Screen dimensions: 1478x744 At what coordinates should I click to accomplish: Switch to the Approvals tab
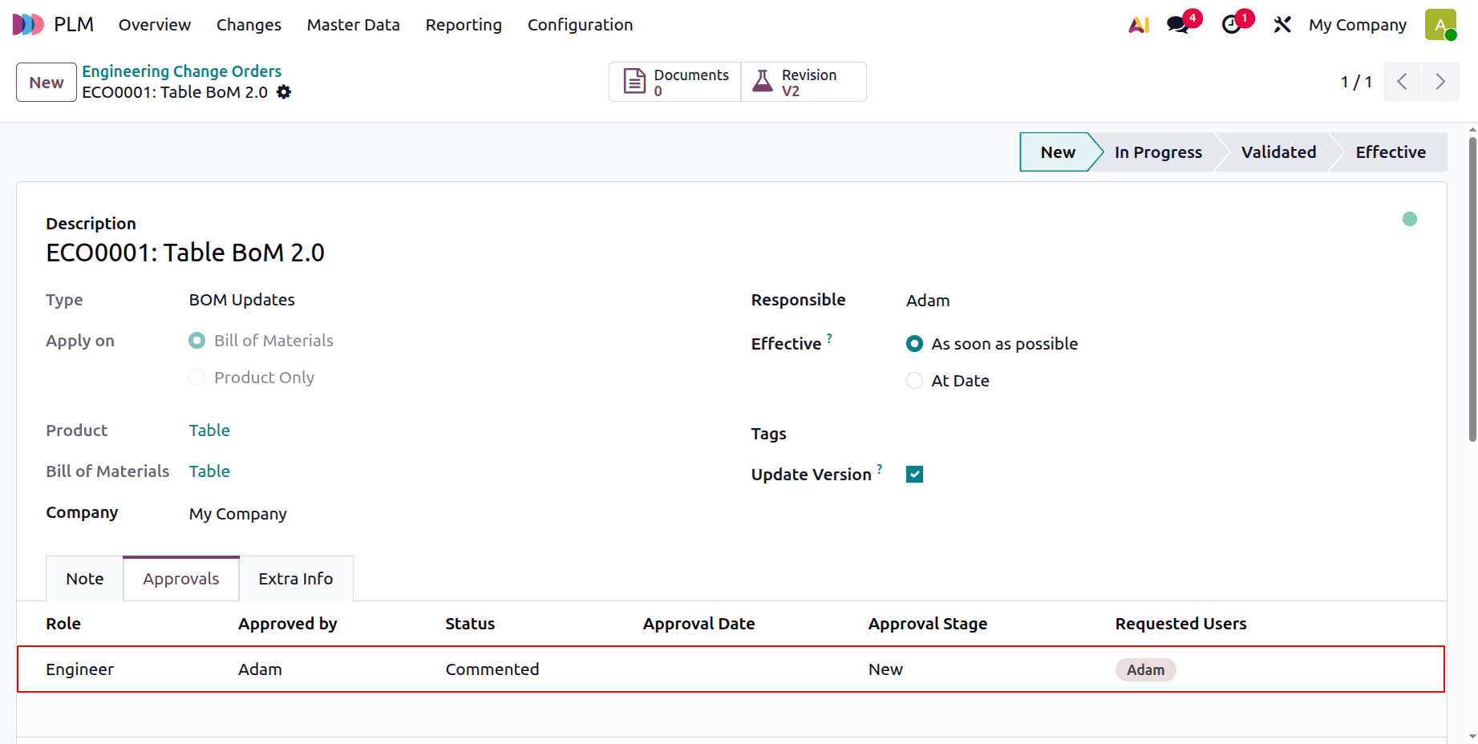point(181,579)
